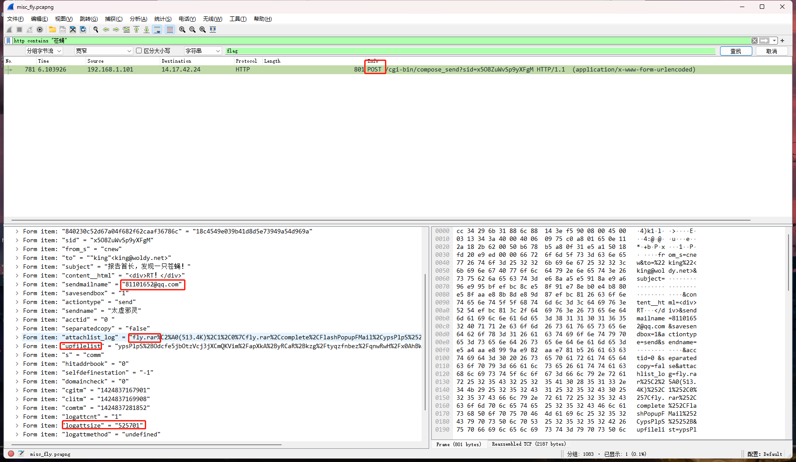
Task: Click the capture file properties status bar icon
Action: [21, 454]
